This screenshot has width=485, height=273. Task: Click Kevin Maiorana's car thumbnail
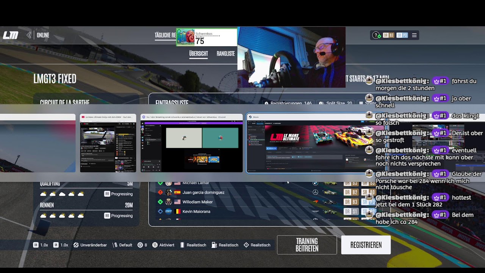point(330,212)
